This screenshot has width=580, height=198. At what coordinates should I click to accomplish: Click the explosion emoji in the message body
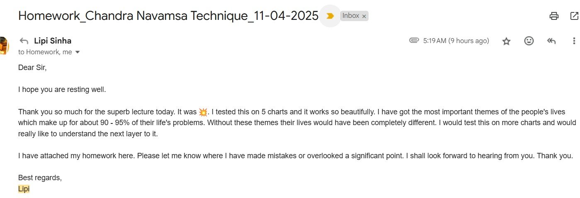(203, 112)
